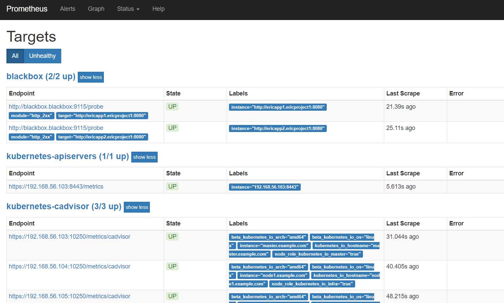
Task: Collapse blackbox section with show less
Action: click(x=91, y=77)
